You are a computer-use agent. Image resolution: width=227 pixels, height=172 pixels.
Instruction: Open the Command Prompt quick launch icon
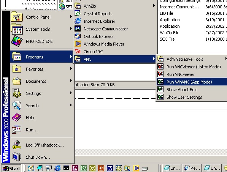pyautogui.click(x=66, y=168)
